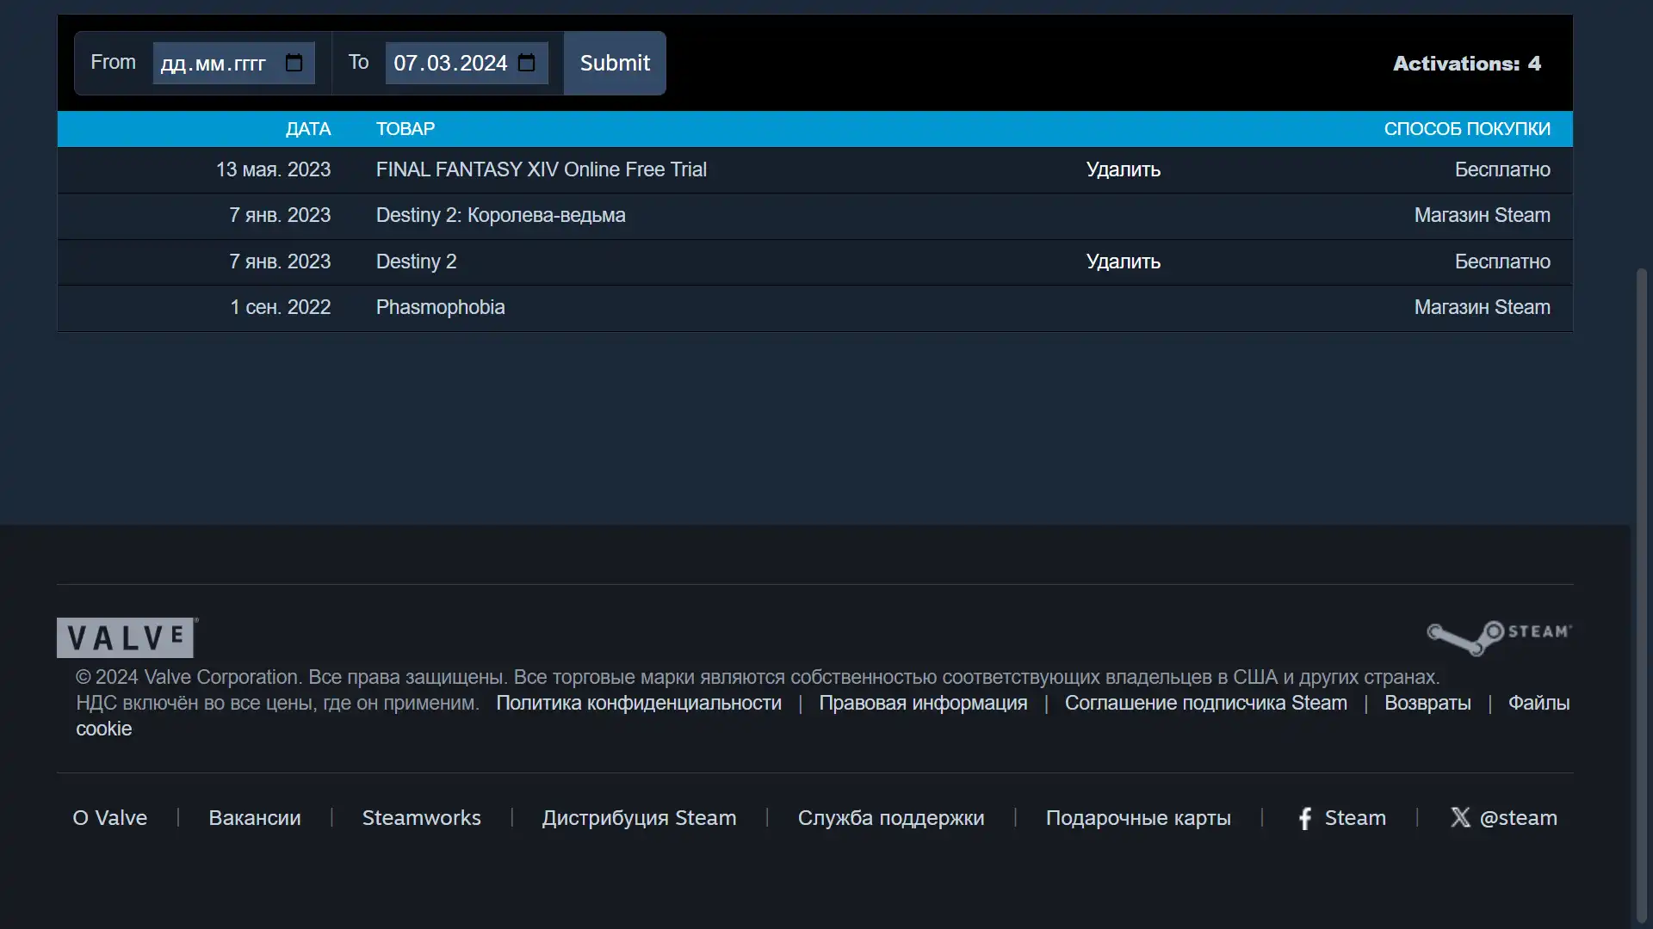
Task: Click the ТОВАР column header
Action: 406,129
